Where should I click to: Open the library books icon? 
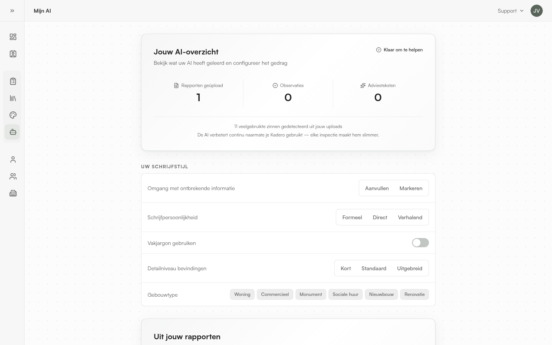[13, 98]
